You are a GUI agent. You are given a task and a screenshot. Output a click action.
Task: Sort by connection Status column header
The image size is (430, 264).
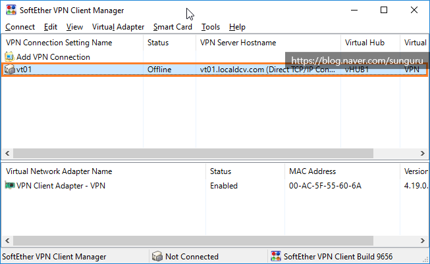tap(169, 43)
